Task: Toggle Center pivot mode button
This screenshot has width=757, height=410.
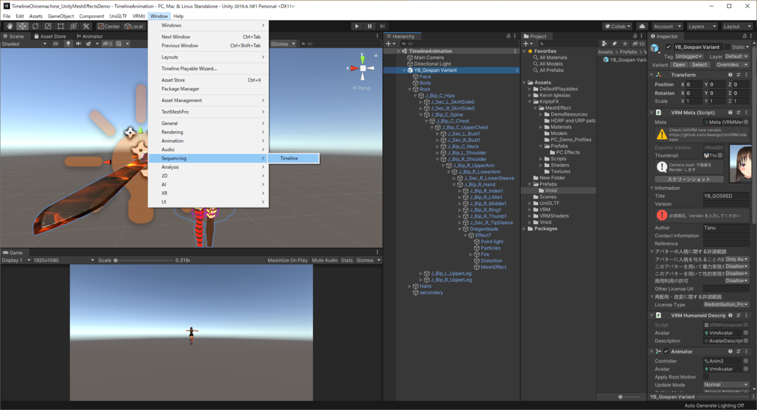Action: click(109, 26)
